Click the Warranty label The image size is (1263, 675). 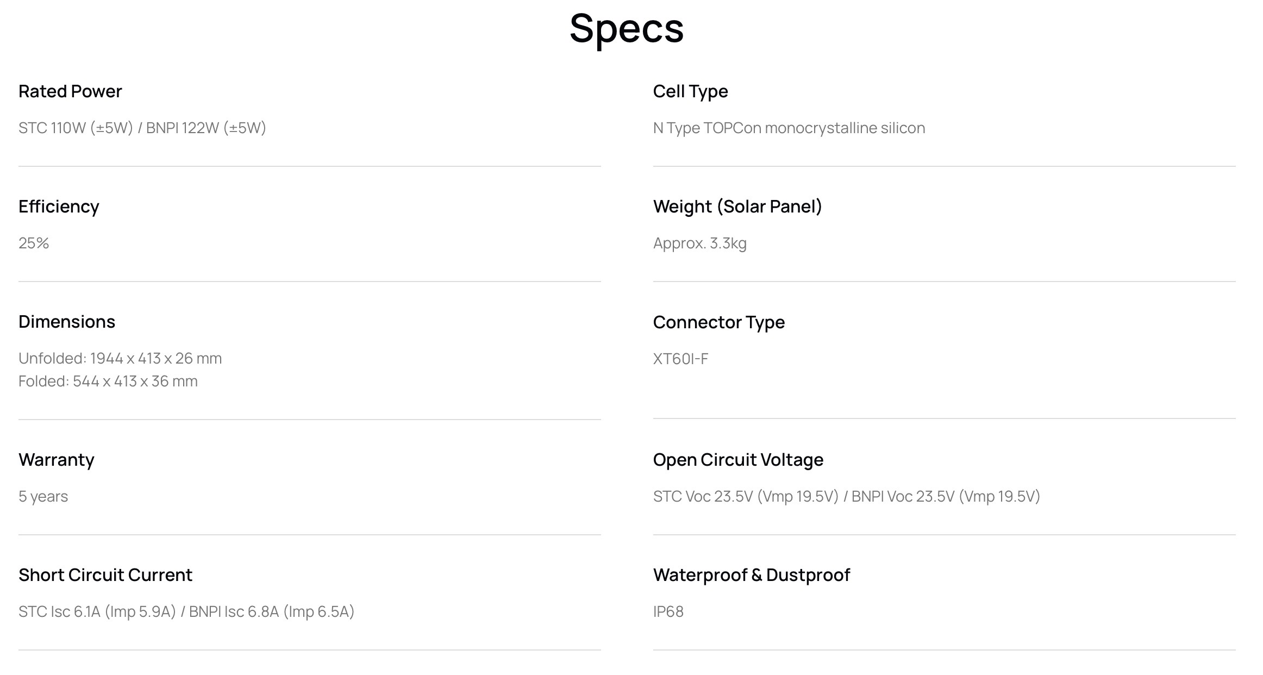click(x=57, y=460)
